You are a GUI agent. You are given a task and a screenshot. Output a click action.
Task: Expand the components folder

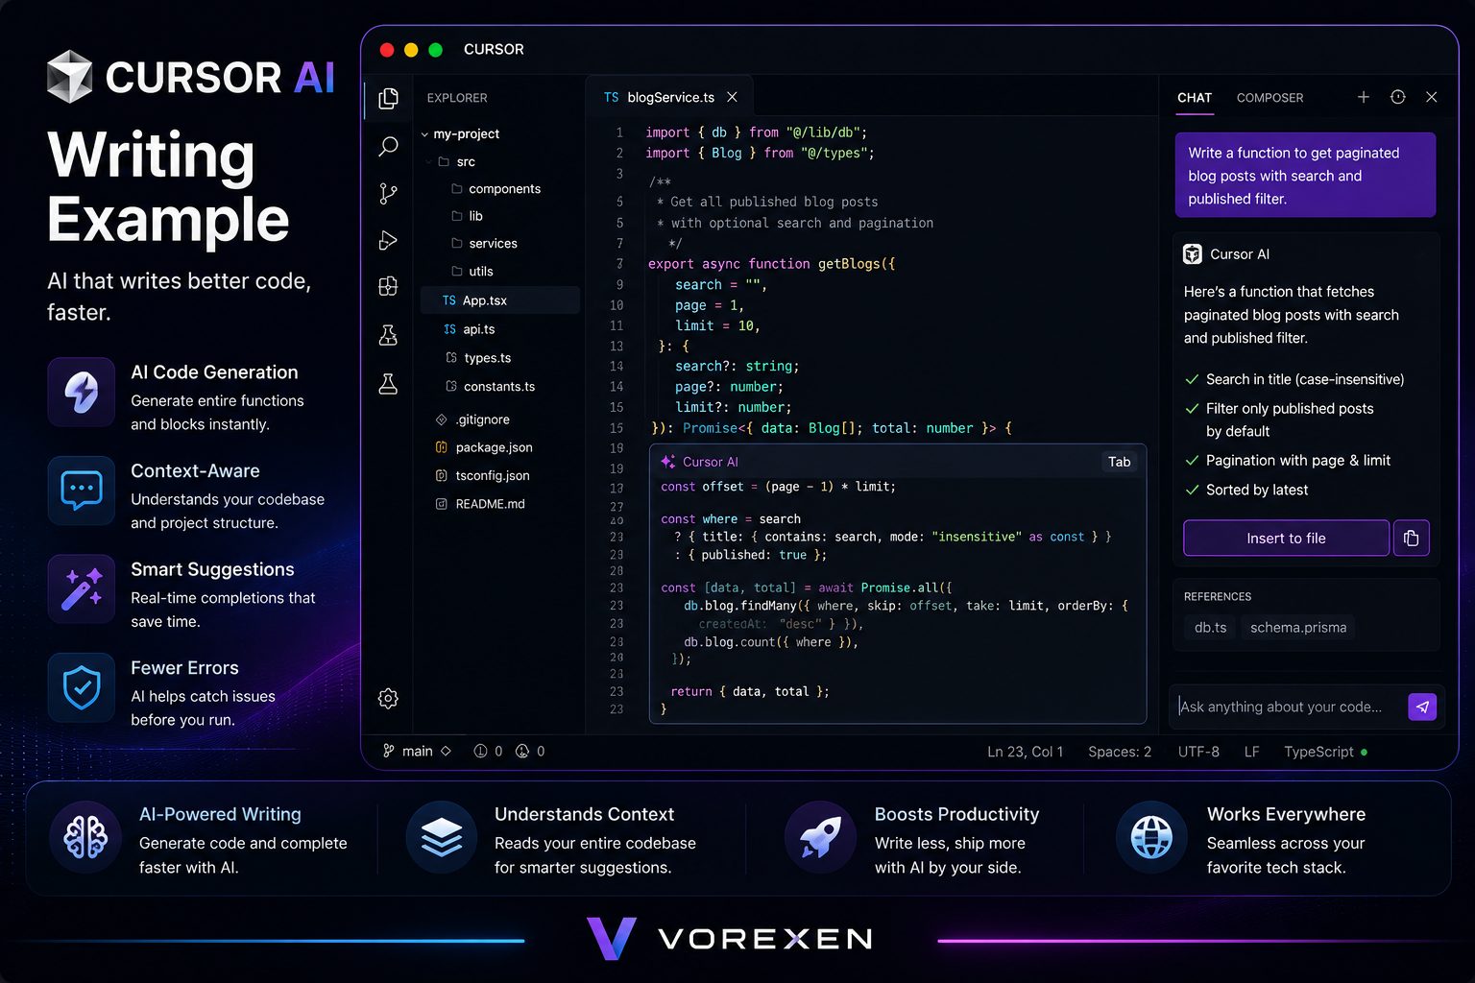(496, 189)
